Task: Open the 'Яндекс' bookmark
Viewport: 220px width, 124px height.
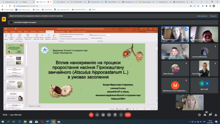Action: click(x=36, y=10)
